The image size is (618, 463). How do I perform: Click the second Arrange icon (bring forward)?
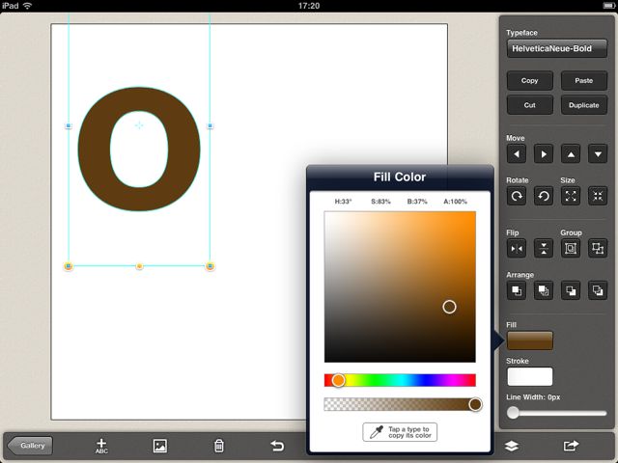(544, 290)
